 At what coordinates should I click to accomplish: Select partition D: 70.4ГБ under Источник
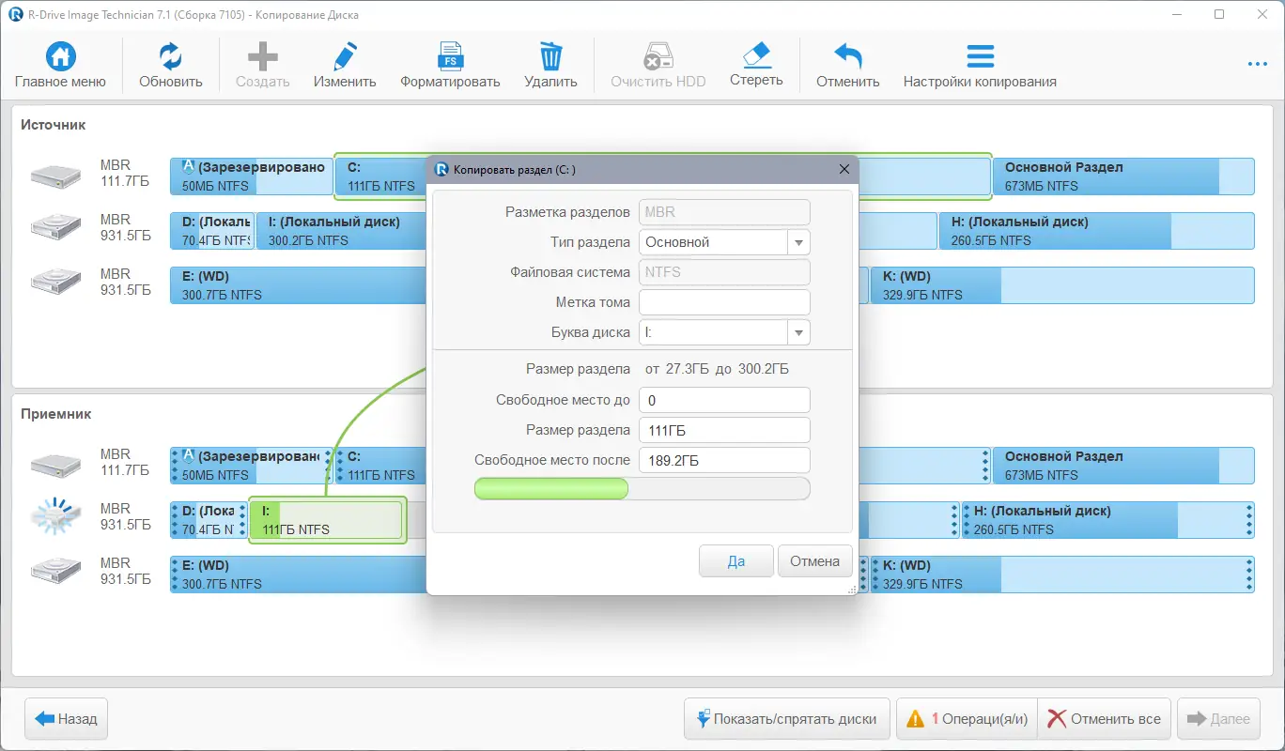tap(212, 231)
